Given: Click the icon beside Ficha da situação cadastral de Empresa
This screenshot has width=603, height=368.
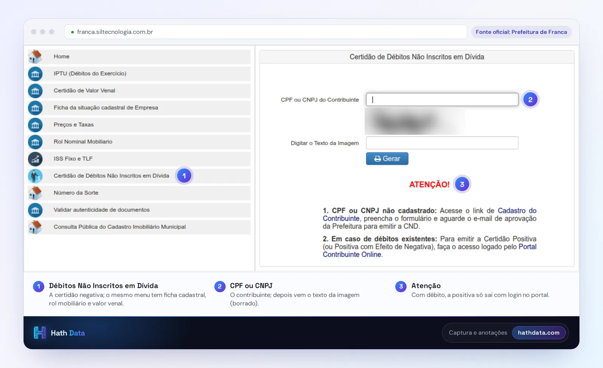Looking at the screenshot, I should 35,108.
